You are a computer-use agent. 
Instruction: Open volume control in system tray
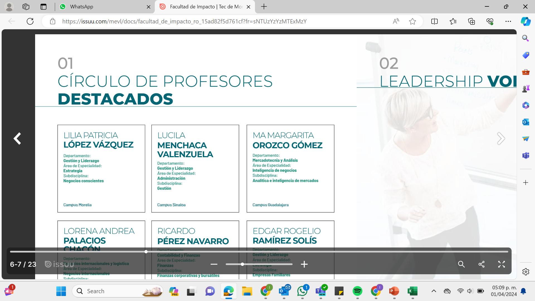pos(470,291)
